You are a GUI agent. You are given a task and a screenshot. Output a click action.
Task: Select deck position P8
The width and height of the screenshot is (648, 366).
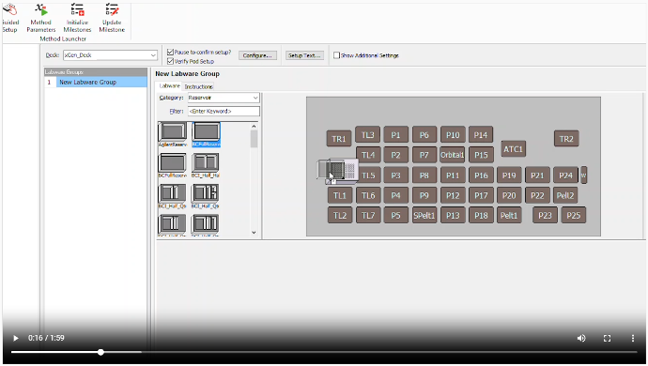[x=424, y=175]
